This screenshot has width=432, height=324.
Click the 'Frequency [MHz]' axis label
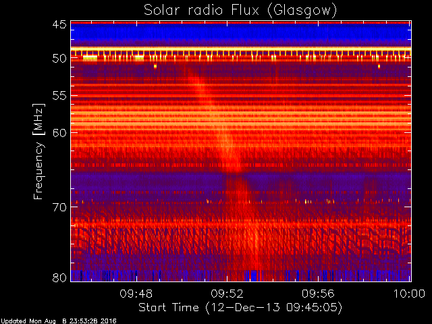click(38, 151)
